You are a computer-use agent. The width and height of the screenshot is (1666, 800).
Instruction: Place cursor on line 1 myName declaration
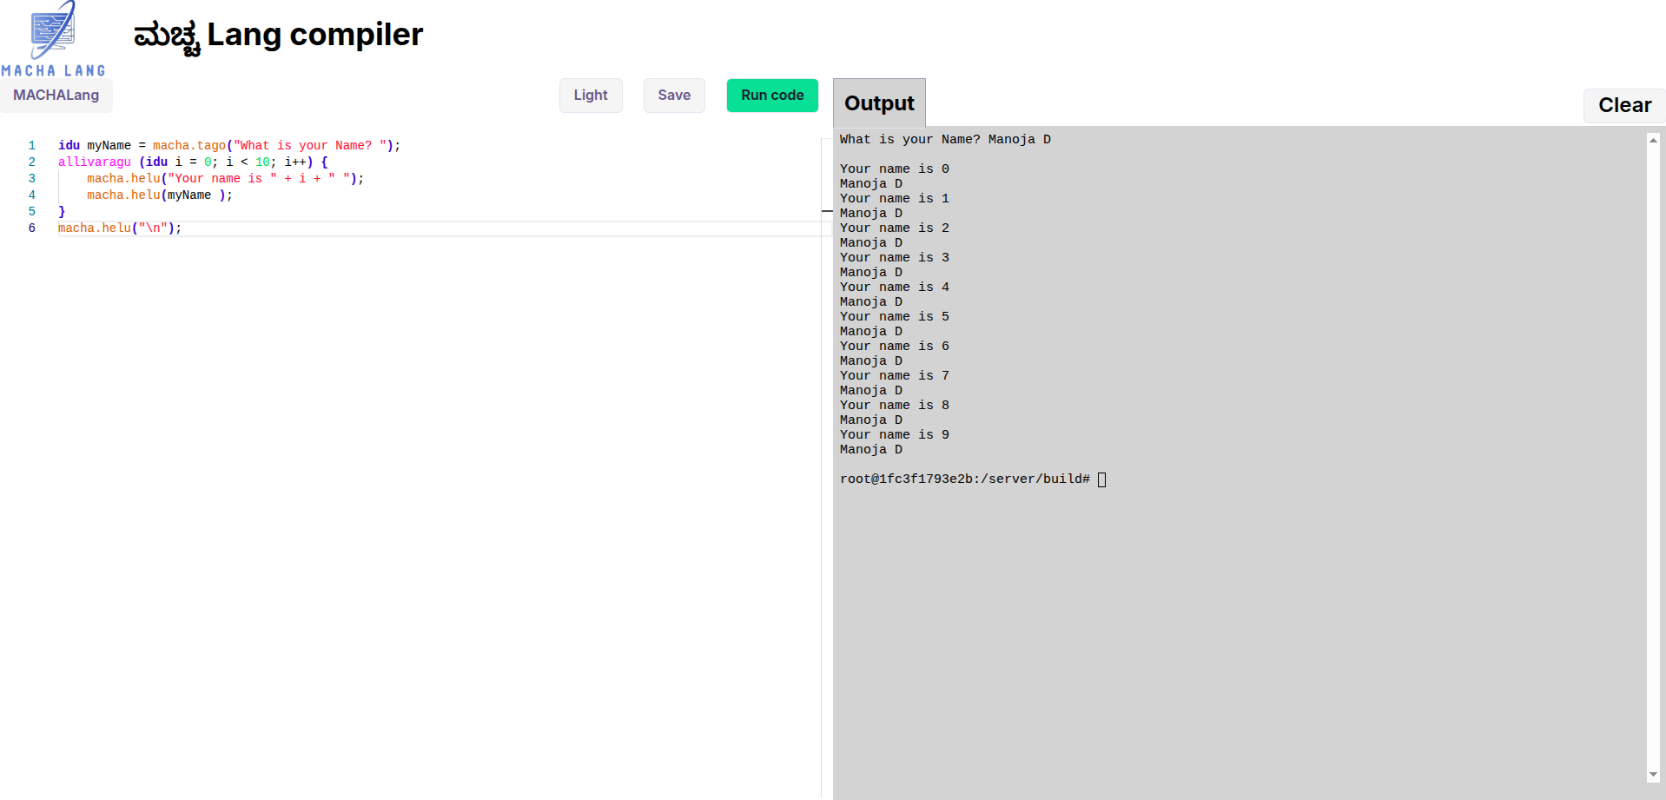point(109,146)
